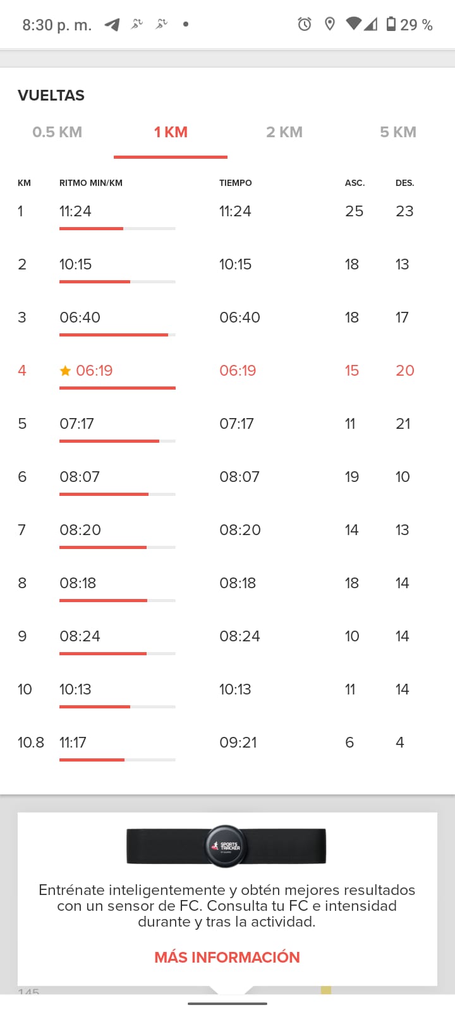Open the MÁS INFORMACIÓN link
The width and height of the screenshot is (455, 1012).
coord(227,957)
